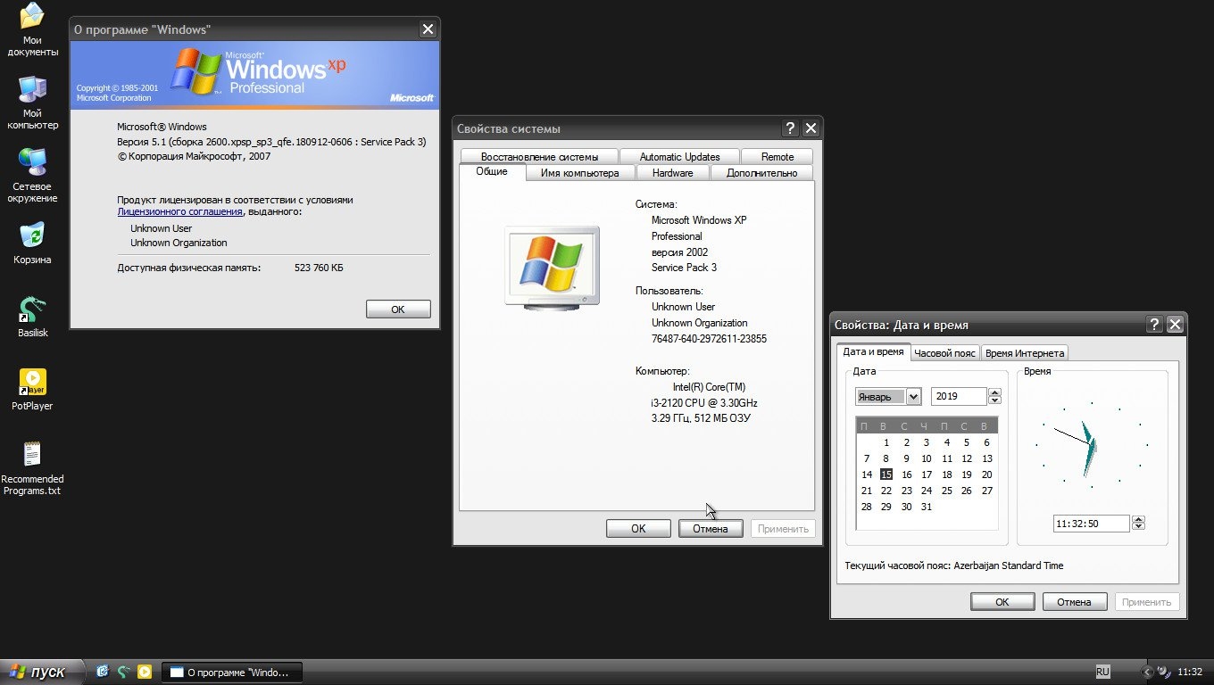Screen dimensions: 1214x685
Task: Open the Recommended Programs.txt file
Action: tap(32, 455)
